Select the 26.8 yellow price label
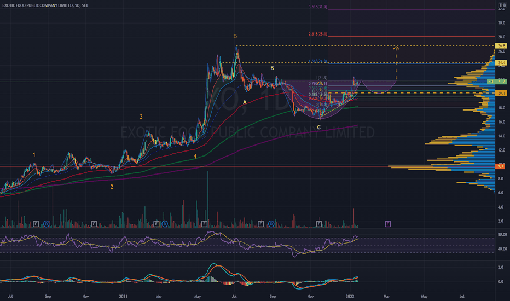Image resolution: width=510 pixels, height=301 pixels. 501,45
